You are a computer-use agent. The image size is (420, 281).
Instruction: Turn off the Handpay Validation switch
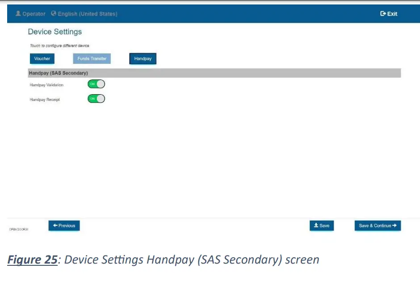point(96,84)
